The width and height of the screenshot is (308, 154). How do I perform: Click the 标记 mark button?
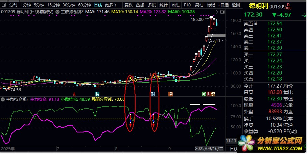click(211, 5)
